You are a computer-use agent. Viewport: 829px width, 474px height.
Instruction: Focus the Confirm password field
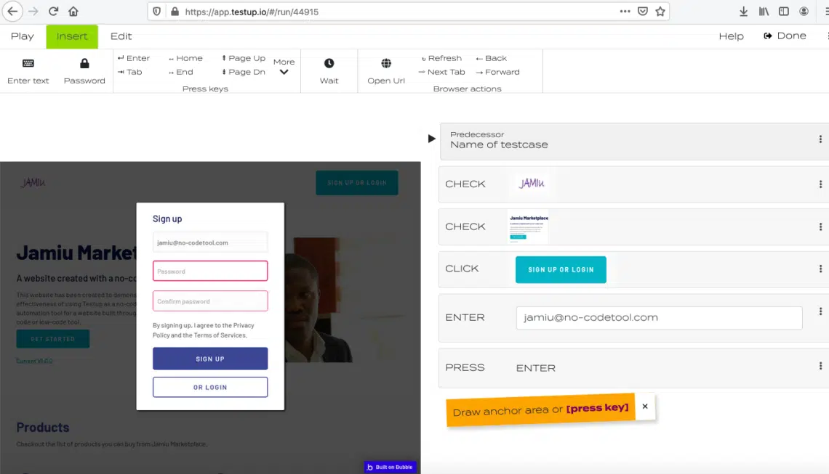pos(210,301)
